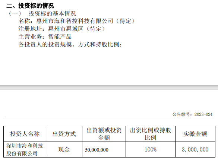Click the heading 二、投资标的情况
Image resolution: width=218 pixels, height=159 pixels.
pyautogui.click(x=30, y=6)
